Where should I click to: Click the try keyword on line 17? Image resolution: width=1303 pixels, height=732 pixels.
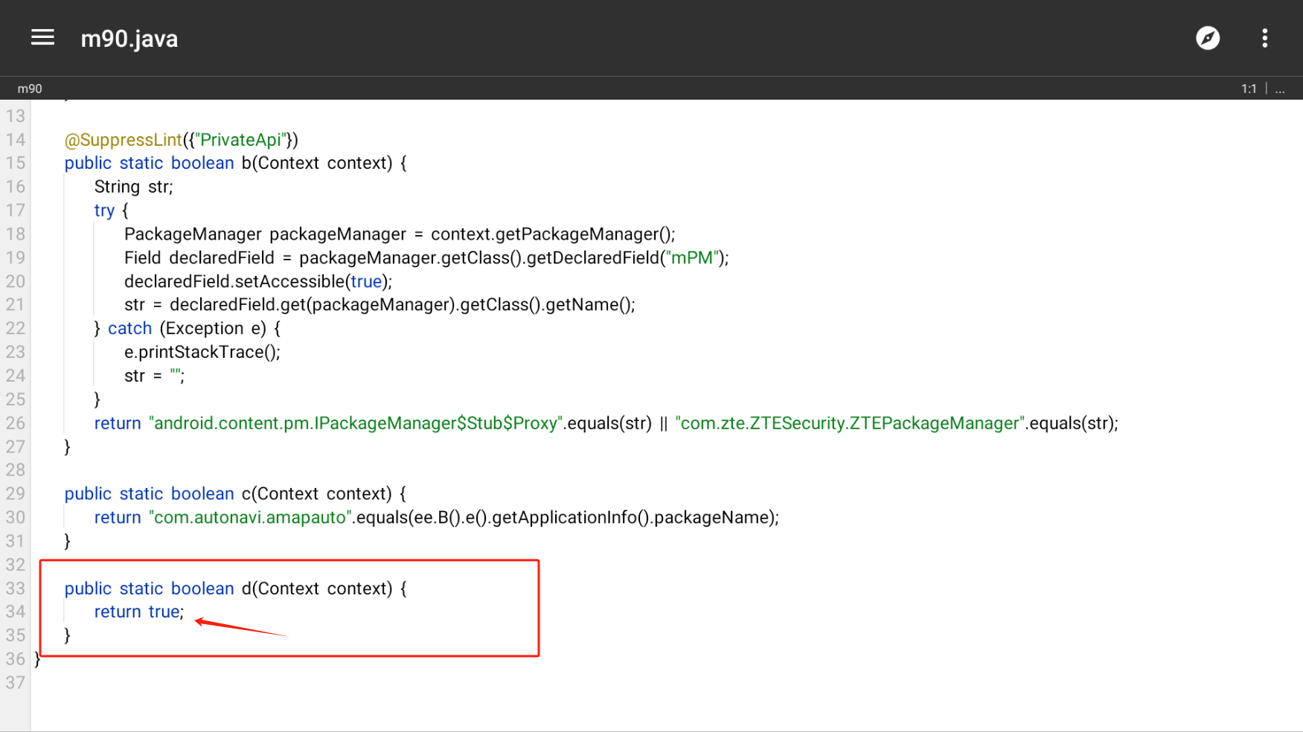[x=104, y=211]
